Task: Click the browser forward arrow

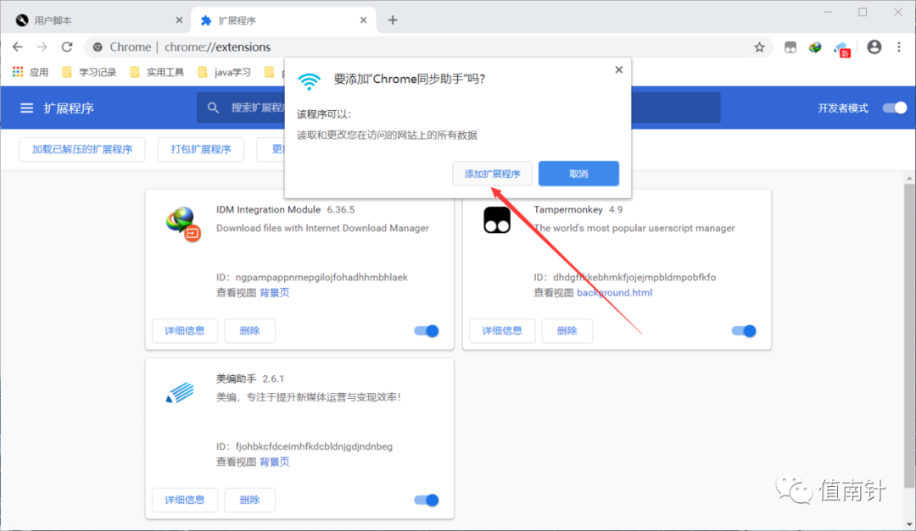Action: point(42,47)
